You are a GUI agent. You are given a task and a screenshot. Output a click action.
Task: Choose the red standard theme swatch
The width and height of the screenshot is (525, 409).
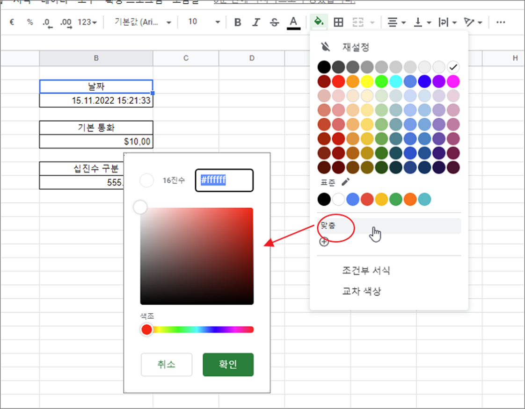367,199
